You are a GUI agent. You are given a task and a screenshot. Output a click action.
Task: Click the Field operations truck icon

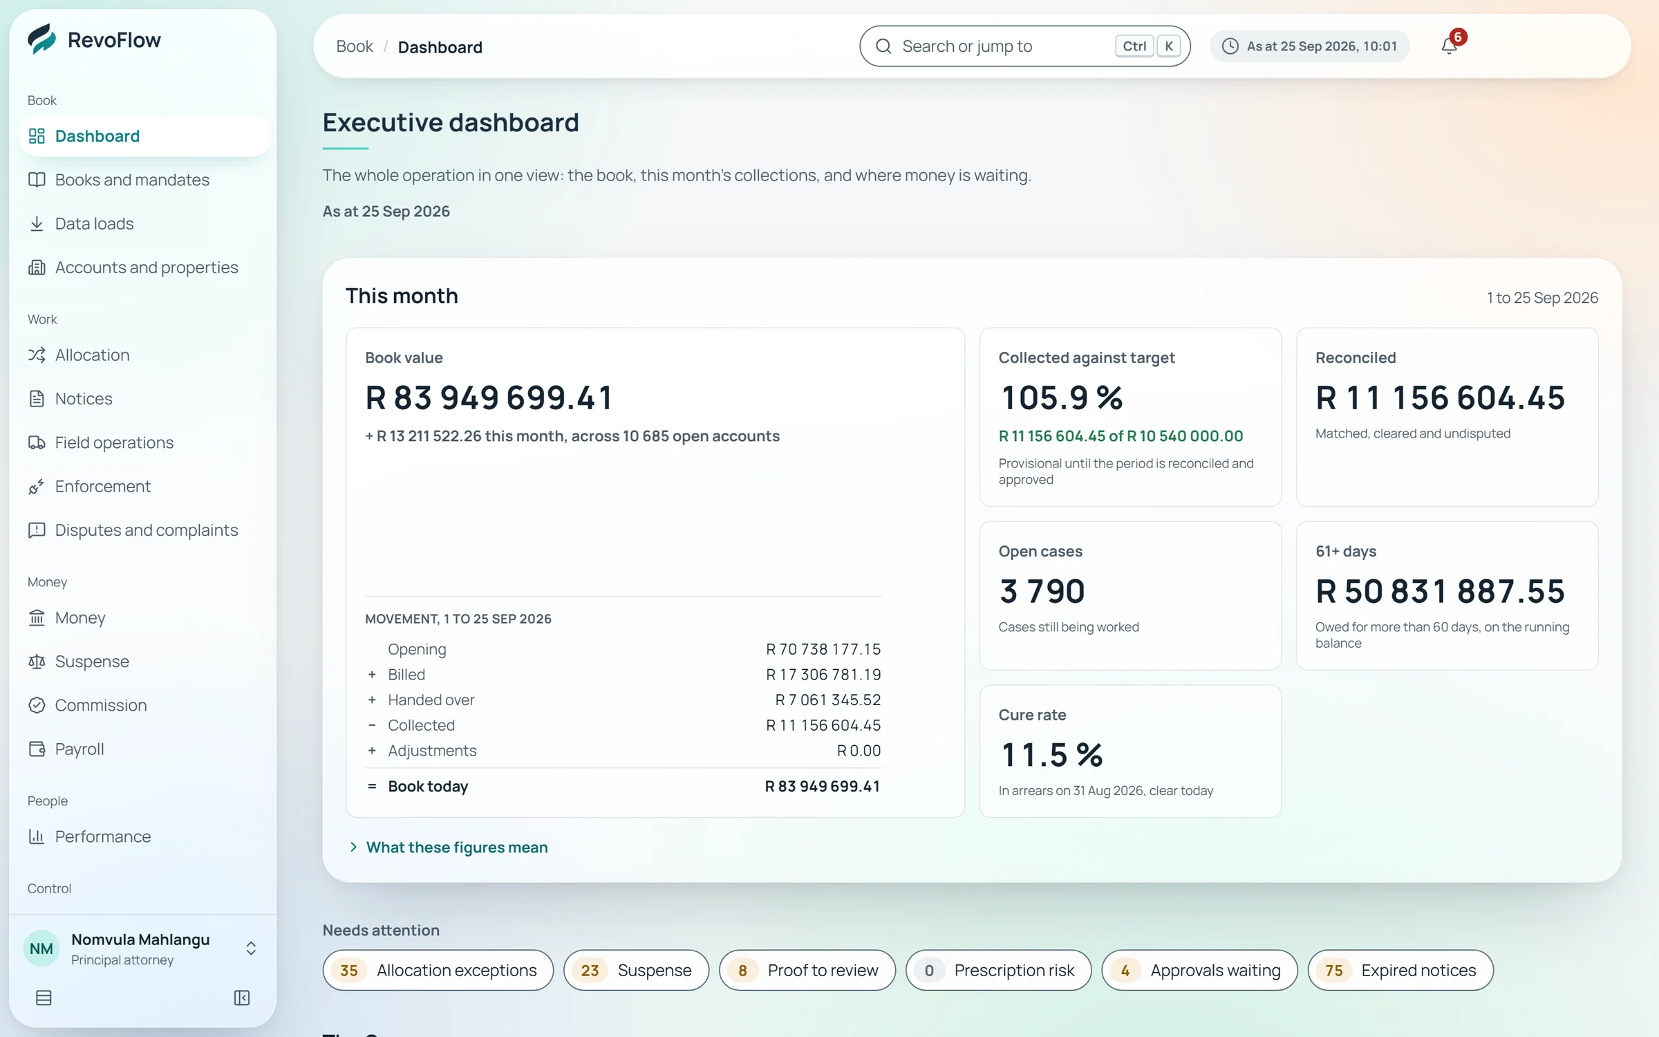(37, 442)
